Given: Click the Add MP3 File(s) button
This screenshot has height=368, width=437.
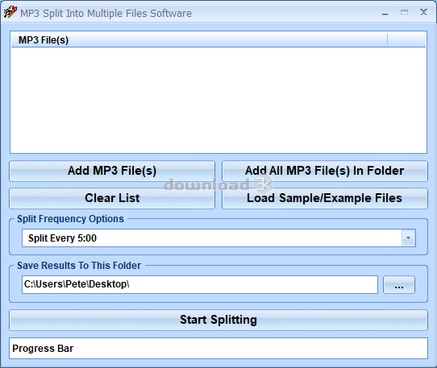Looking at the screenshot, I should 112,171.
